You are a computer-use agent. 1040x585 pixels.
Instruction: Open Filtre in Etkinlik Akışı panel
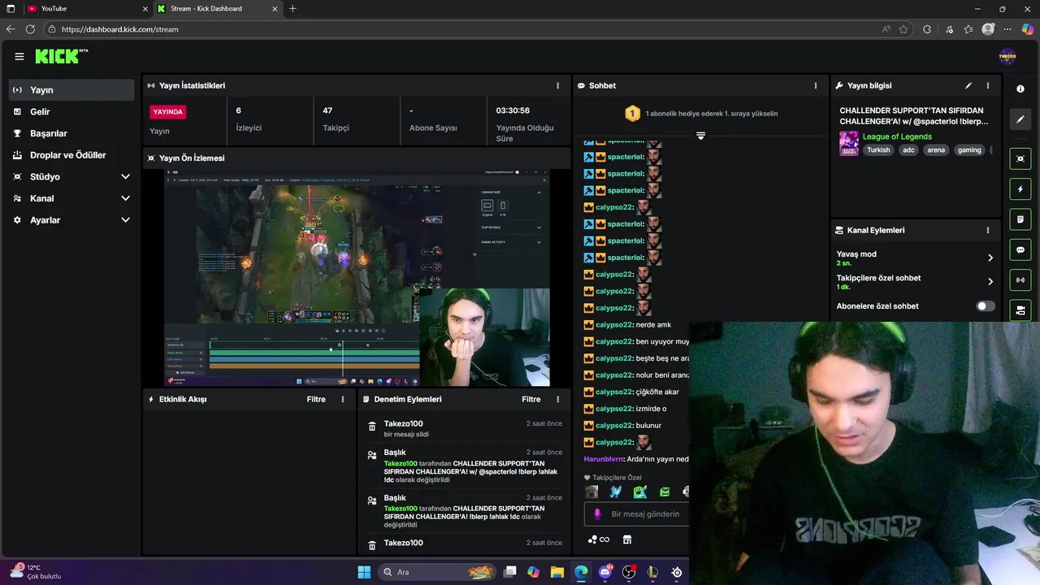pos(316,399)
